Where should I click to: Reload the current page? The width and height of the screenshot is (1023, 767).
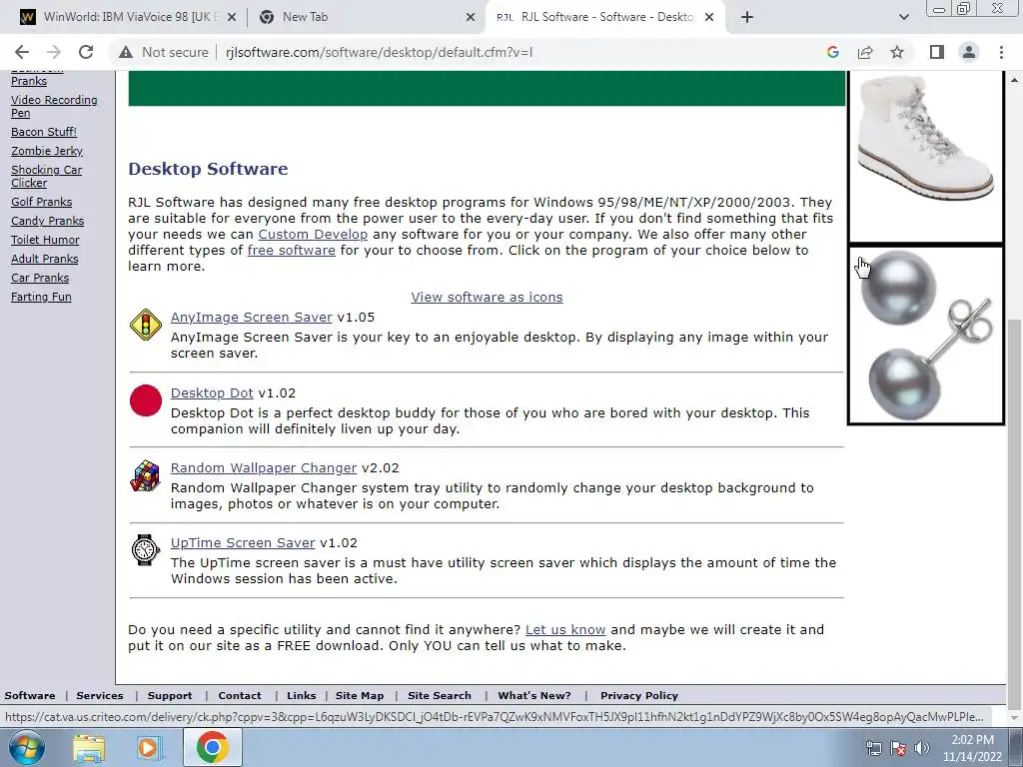(x=86, y=52)
